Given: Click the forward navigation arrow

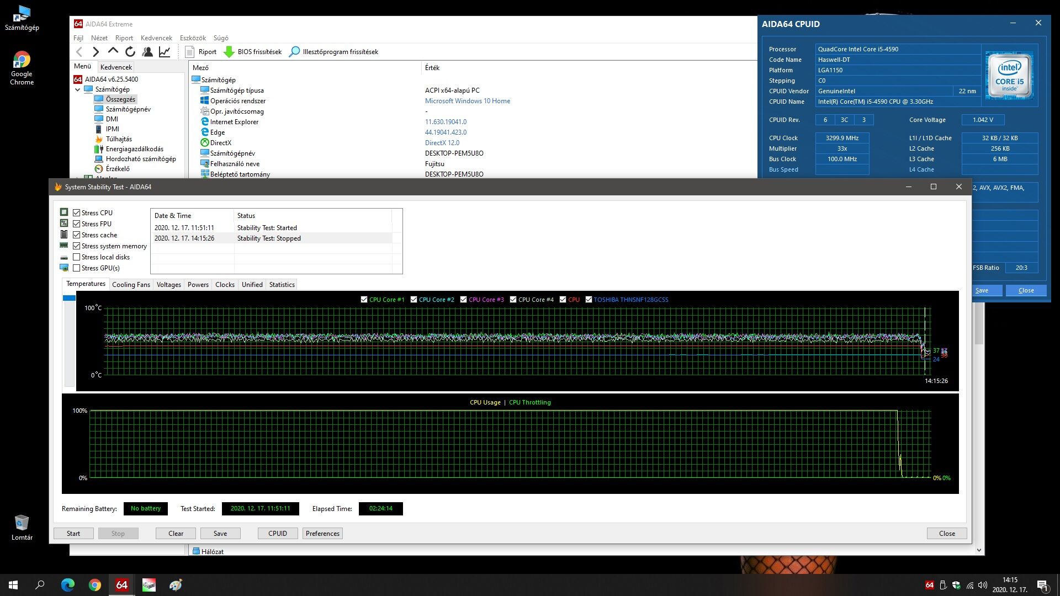Looking at the screenshot, I should (96, 52).
